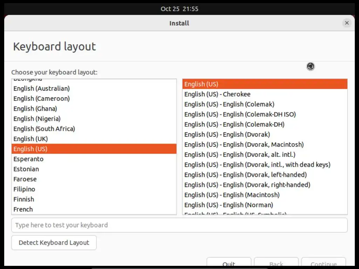The height and width of the screenshot is (269, 359).
Task: Go to the previous step with Back
Action: 276,262
